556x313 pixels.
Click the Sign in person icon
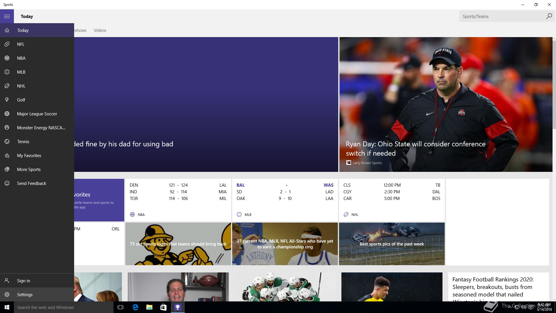(x=7, y=281)
